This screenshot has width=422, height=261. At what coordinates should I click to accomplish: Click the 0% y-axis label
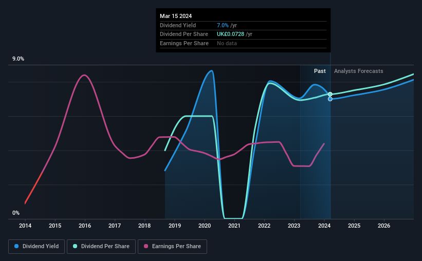coord(16,213)
